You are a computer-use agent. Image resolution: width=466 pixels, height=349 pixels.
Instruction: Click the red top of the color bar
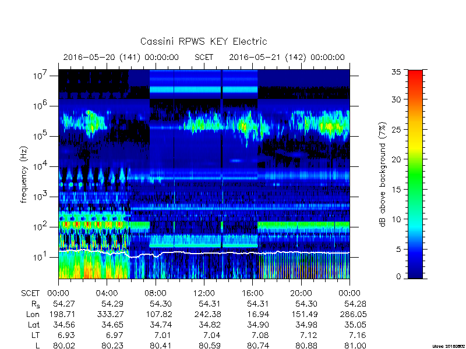[x=415, y=77]
